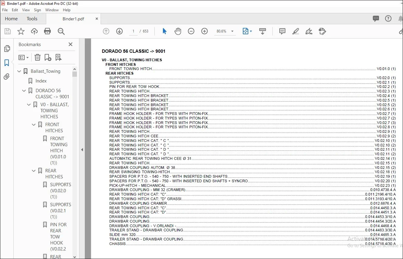Click the CHASSIS index entry

(x=253, y=244)
